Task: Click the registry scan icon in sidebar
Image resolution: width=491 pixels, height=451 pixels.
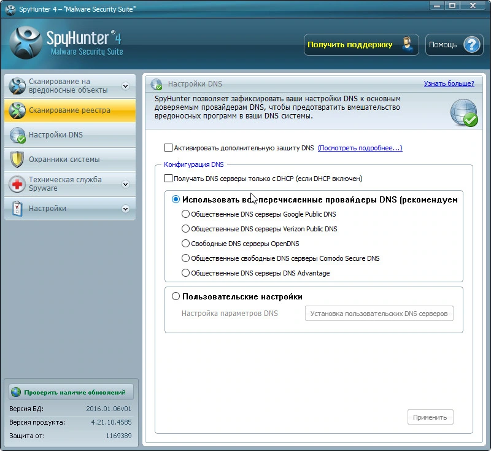Action: [x=17, y=110]
